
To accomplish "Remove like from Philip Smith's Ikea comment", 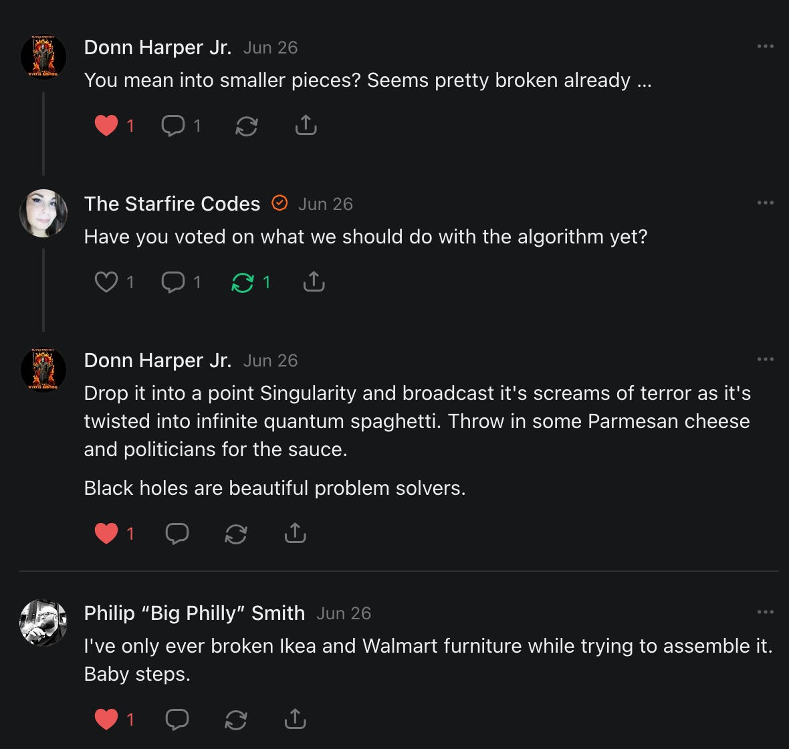I will click(106, 719).
